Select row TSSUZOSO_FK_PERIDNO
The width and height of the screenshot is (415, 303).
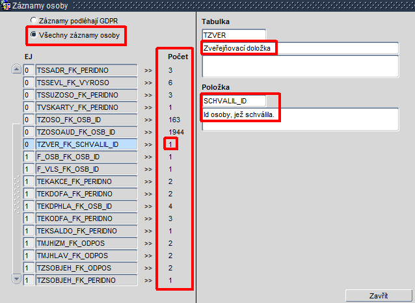pos(87,95)
